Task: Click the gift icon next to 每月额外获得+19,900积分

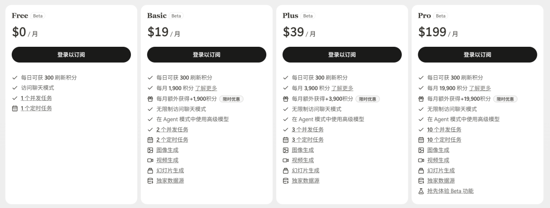Action: pyautogui.click(x=421, y=99)
